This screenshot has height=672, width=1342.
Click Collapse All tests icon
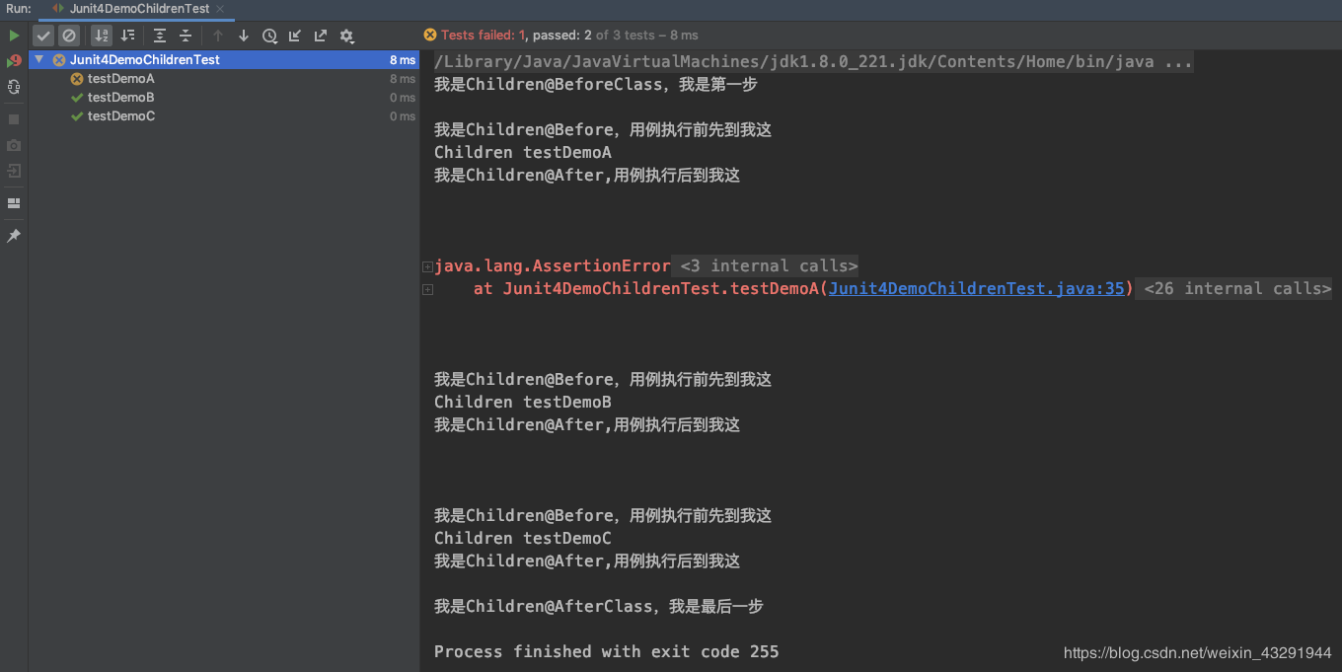[186, 36]
